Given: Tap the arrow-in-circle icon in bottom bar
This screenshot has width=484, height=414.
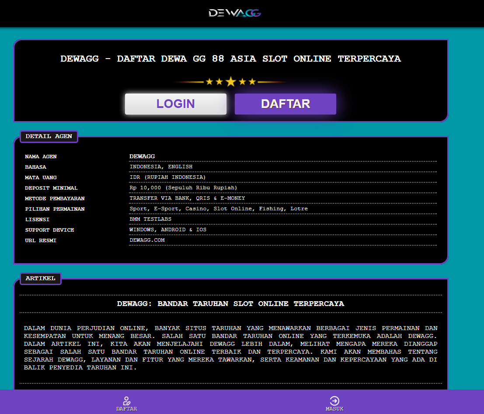Looking at the screenshot, I should point(334,400).
